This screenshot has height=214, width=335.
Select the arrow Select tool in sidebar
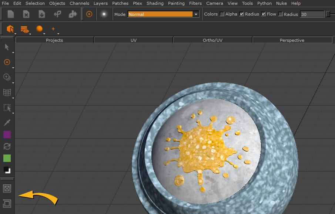(x=7, y=47)
